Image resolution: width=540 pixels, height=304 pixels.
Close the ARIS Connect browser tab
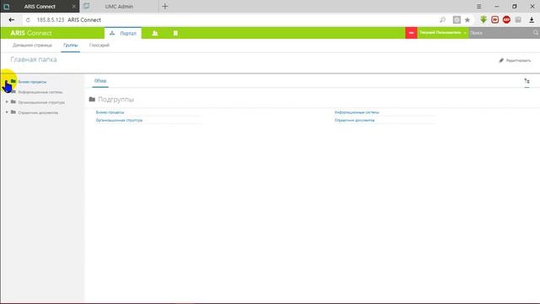click(73, 6)
